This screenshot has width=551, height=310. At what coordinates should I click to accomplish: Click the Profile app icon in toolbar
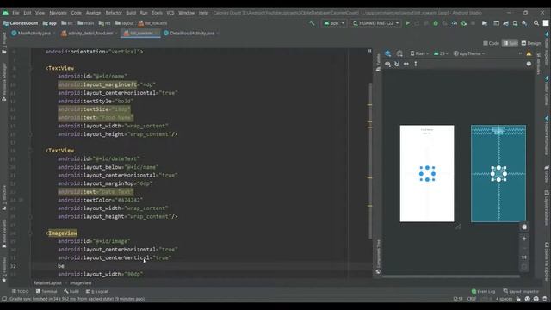click(455, 23)
